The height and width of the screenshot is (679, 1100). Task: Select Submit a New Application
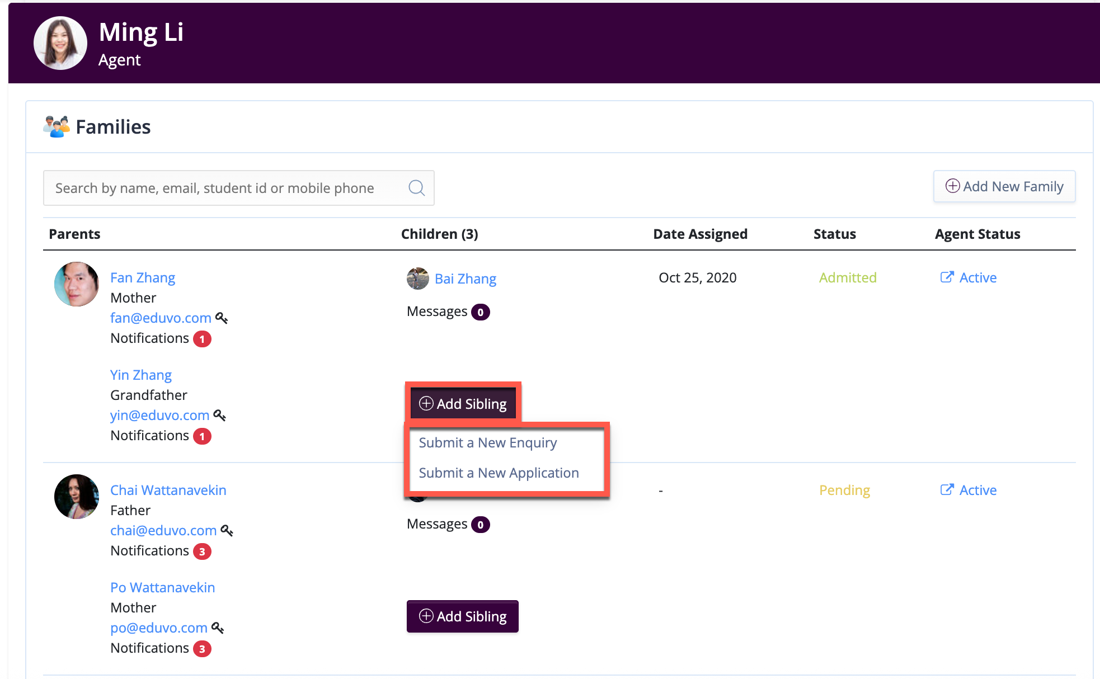pos(499,473)
